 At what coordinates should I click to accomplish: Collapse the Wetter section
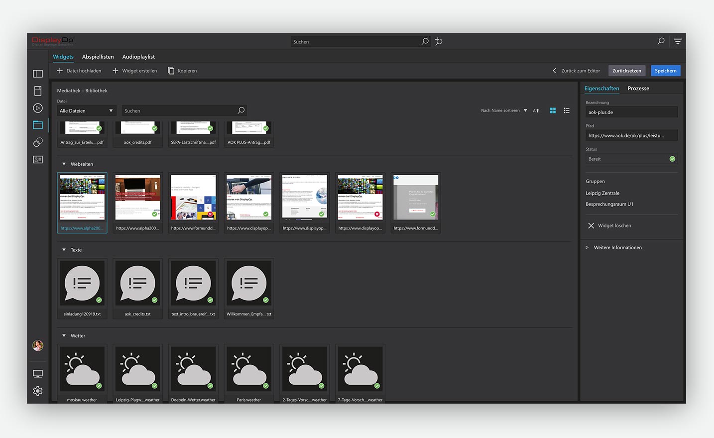tap(64, 335)
